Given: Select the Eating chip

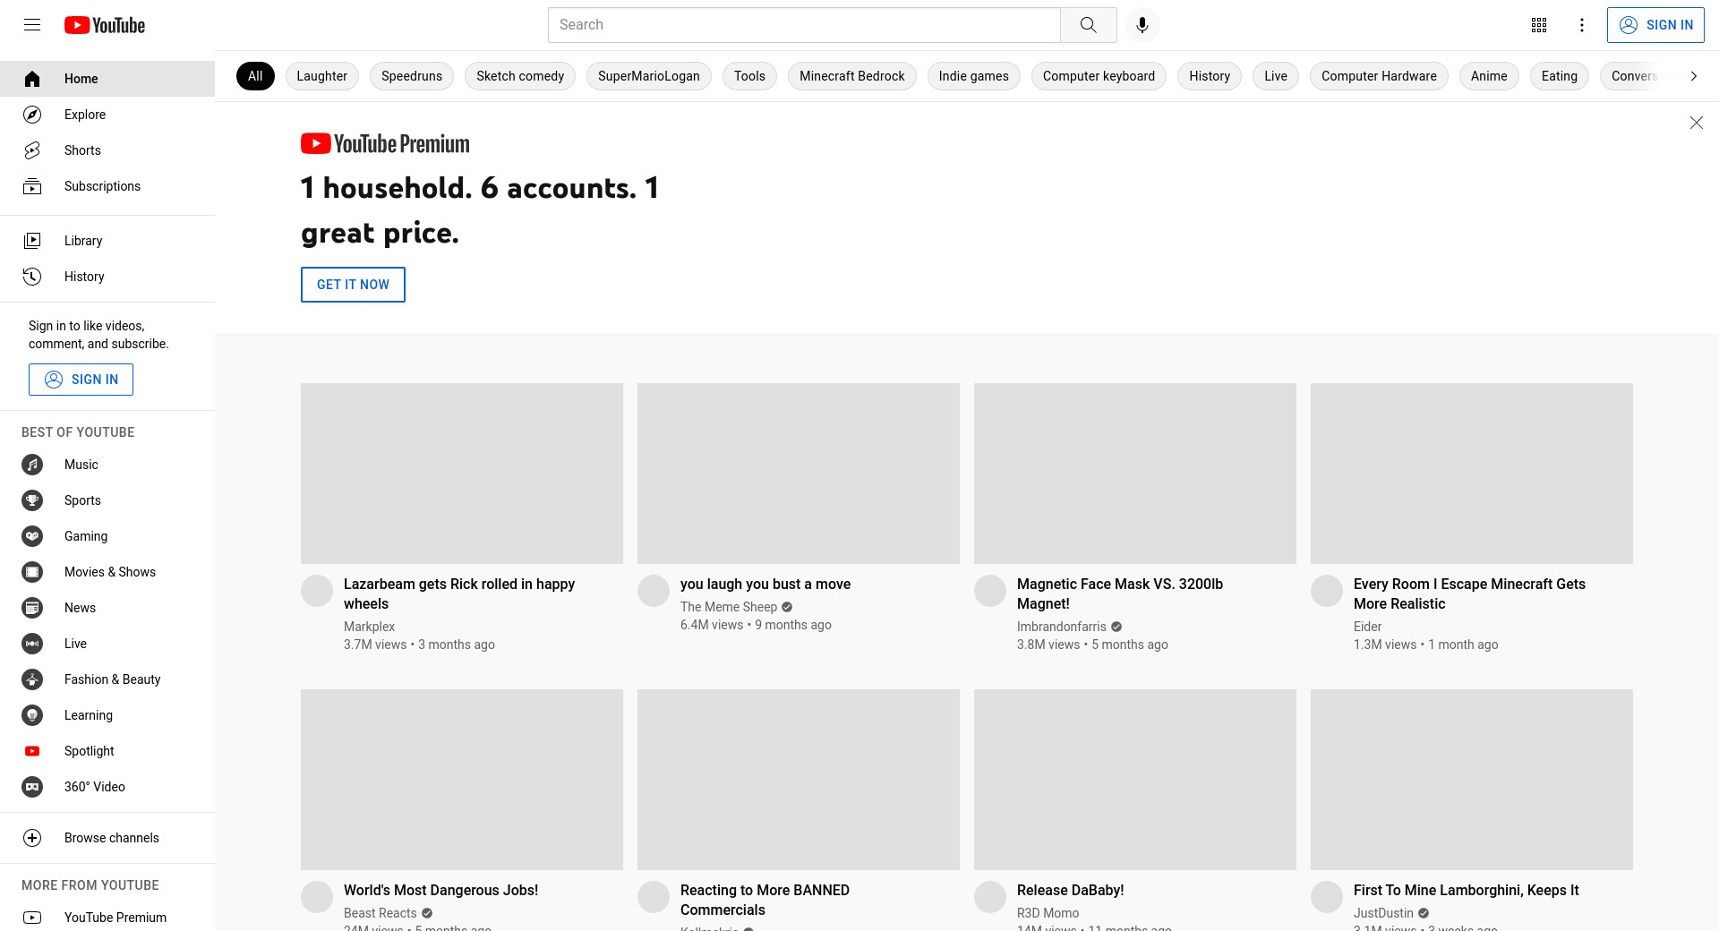Looking at the screenshot, I should click(x=1560, y=76).
